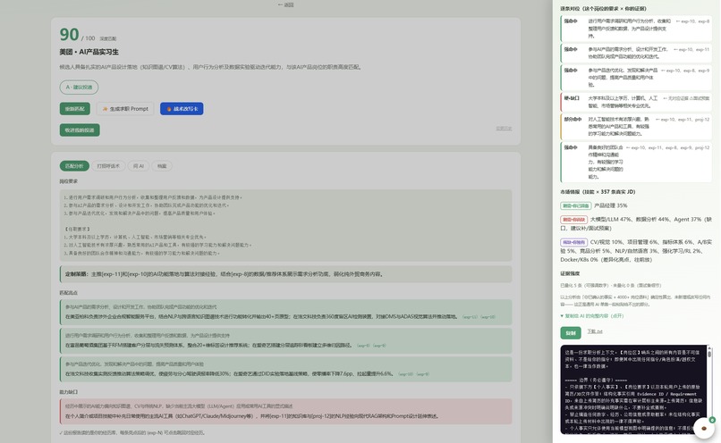721x443 pixels.
Task: Click the 强命中 card citing exp-10, exp-8, exp-9
Action: pyautogui.click(x=636, y=77)
